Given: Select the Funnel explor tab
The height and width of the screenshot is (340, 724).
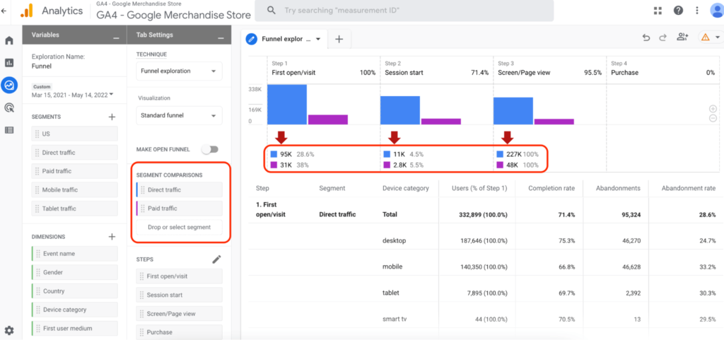Looking at the screenshot, I should pos(284,39).
